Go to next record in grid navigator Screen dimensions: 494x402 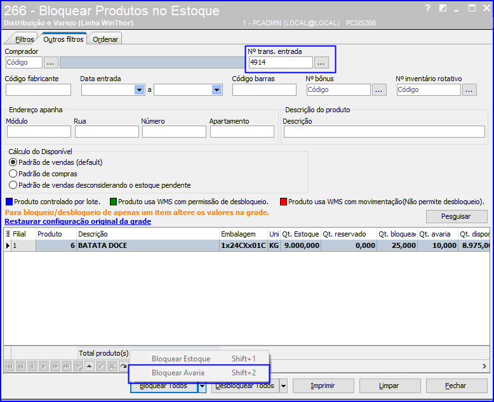pos(44,366)
